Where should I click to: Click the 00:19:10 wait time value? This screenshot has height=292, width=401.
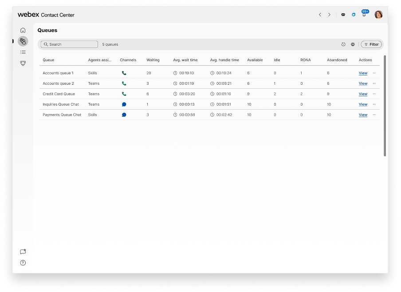186,73
